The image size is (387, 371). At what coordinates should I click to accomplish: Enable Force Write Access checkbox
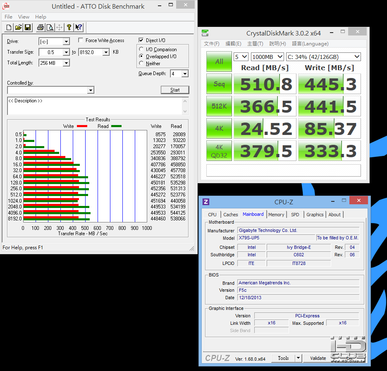(81, 40)
